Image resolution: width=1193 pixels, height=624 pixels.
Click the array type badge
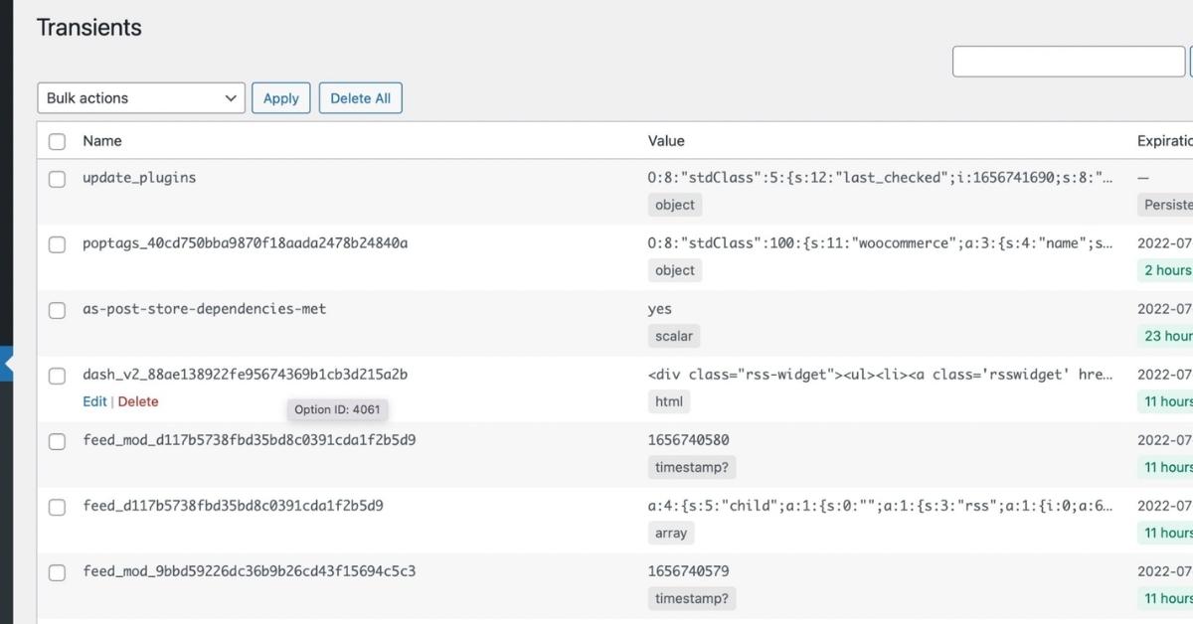point(671,533)
